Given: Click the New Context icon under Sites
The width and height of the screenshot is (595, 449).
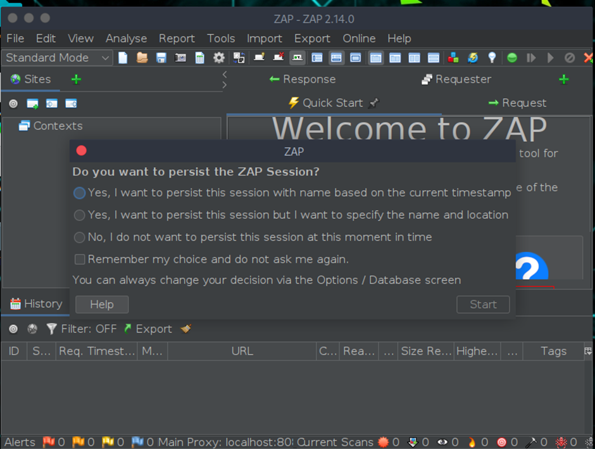Looking at the screenshot, I should click(x=33, y=104).
